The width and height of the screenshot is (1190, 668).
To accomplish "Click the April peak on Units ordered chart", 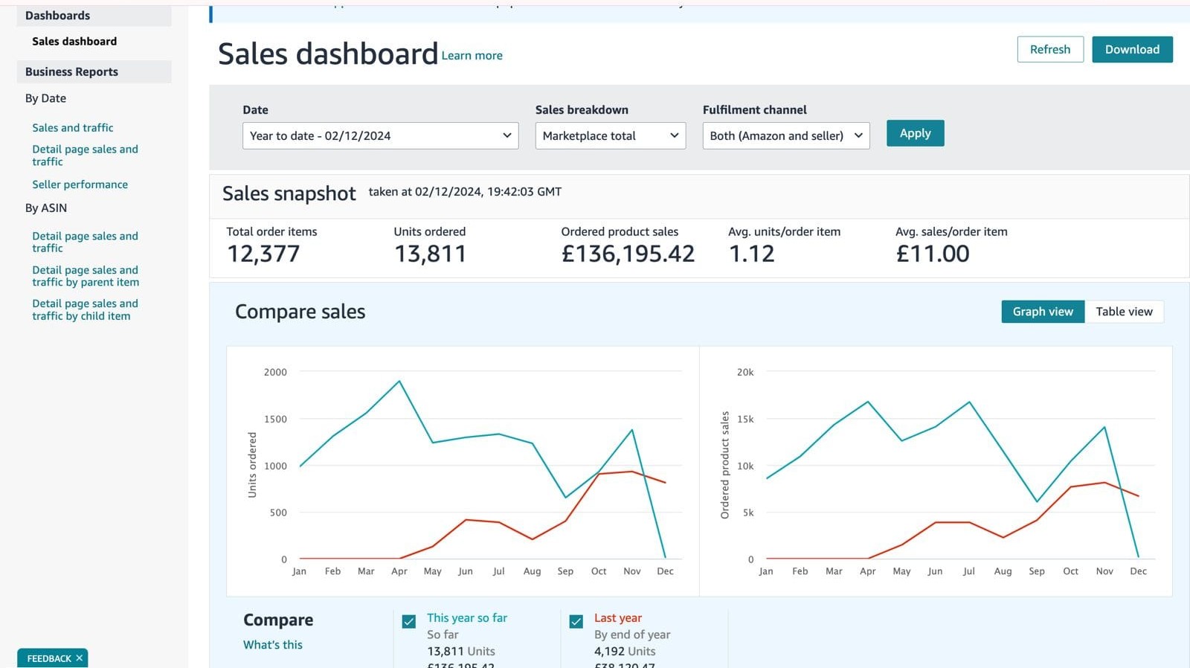I will [399, 382].
